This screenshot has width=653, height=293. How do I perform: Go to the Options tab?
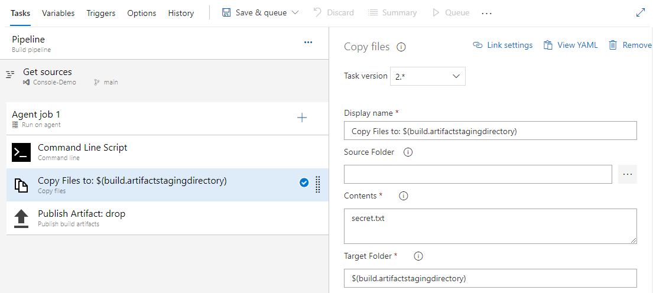click(x=142, y=13)
